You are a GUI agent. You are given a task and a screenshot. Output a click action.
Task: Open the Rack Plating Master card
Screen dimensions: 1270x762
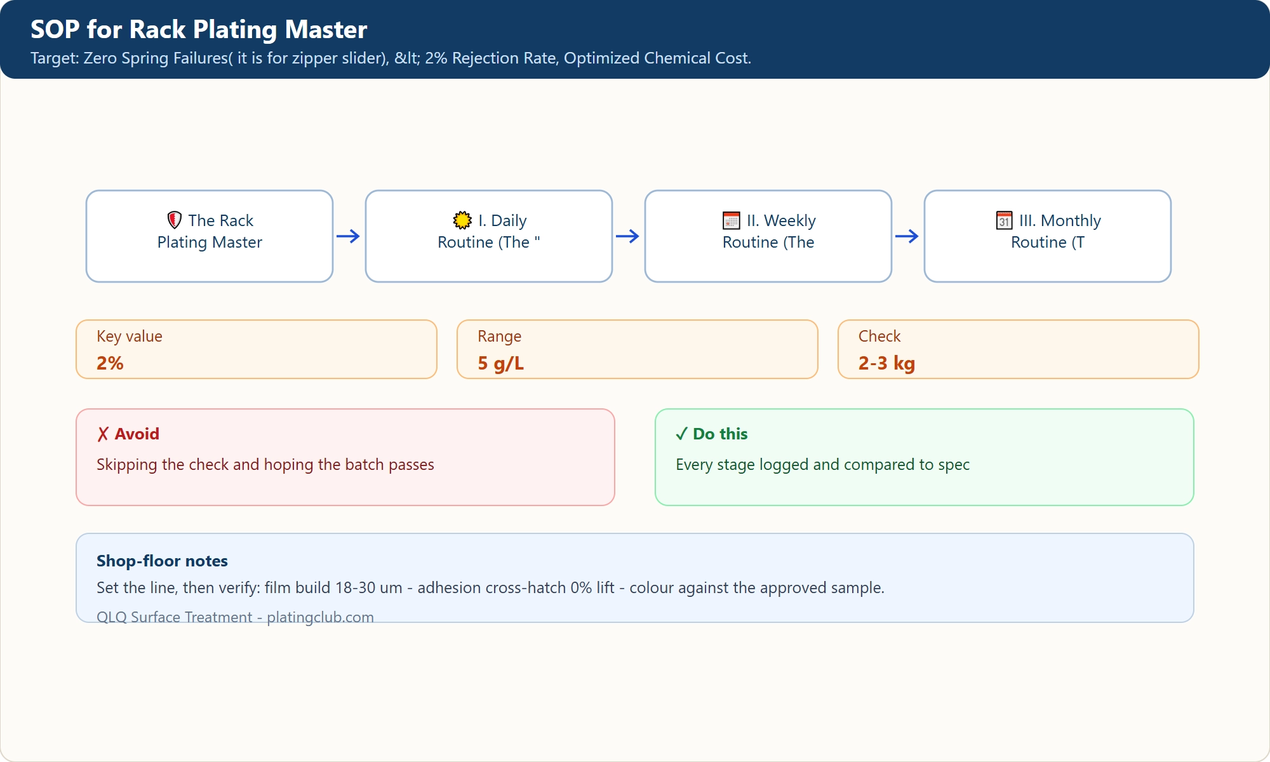pyautogui.click(x=210, y=236)
